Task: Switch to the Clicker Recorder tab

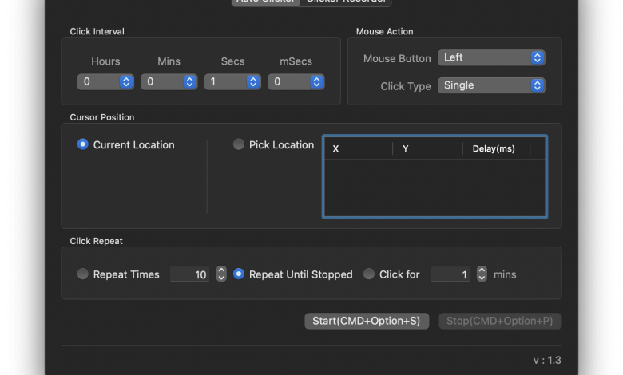Action: pyautogui.click(x=347, y=2)
